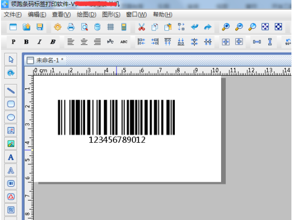Click the print icon

pos(71,27)
